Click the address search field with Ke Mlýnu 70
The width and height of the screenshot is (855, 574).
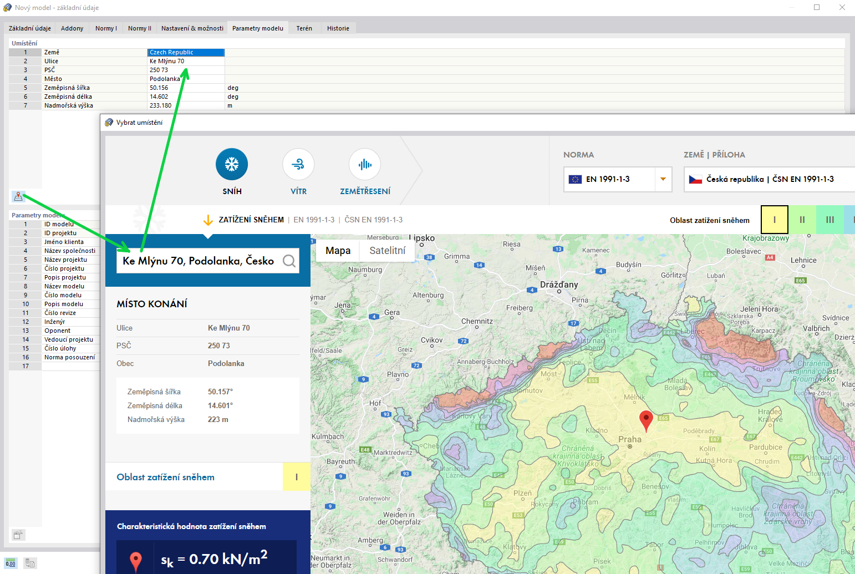(208, 261)
